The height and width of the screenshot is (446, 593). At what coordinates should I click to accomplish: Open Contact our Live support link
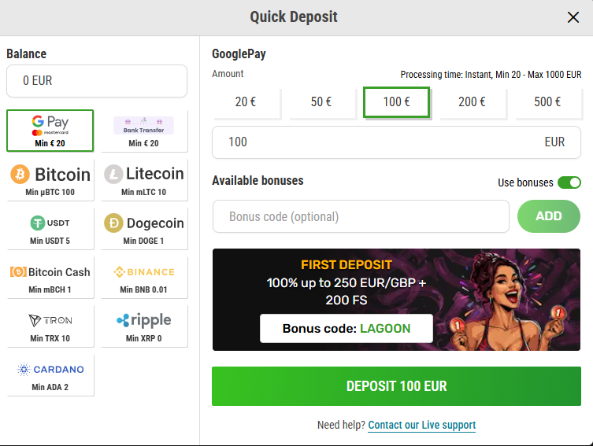click(x=421, y=425)
